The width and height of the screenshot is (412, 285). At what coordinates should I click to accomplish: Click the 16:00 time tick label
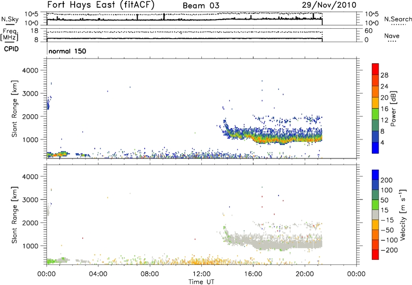(253, 274)
